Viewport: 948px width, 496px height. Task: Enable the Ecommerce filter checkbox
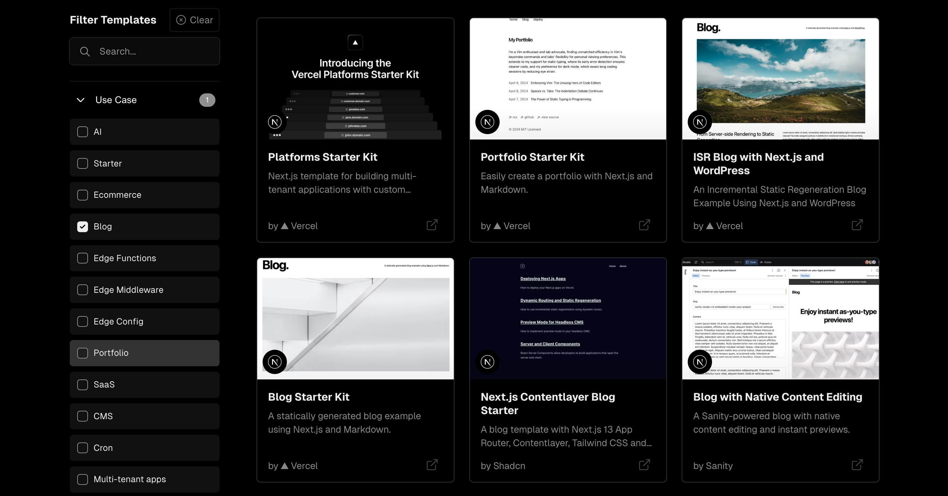[x=83, y=195]
